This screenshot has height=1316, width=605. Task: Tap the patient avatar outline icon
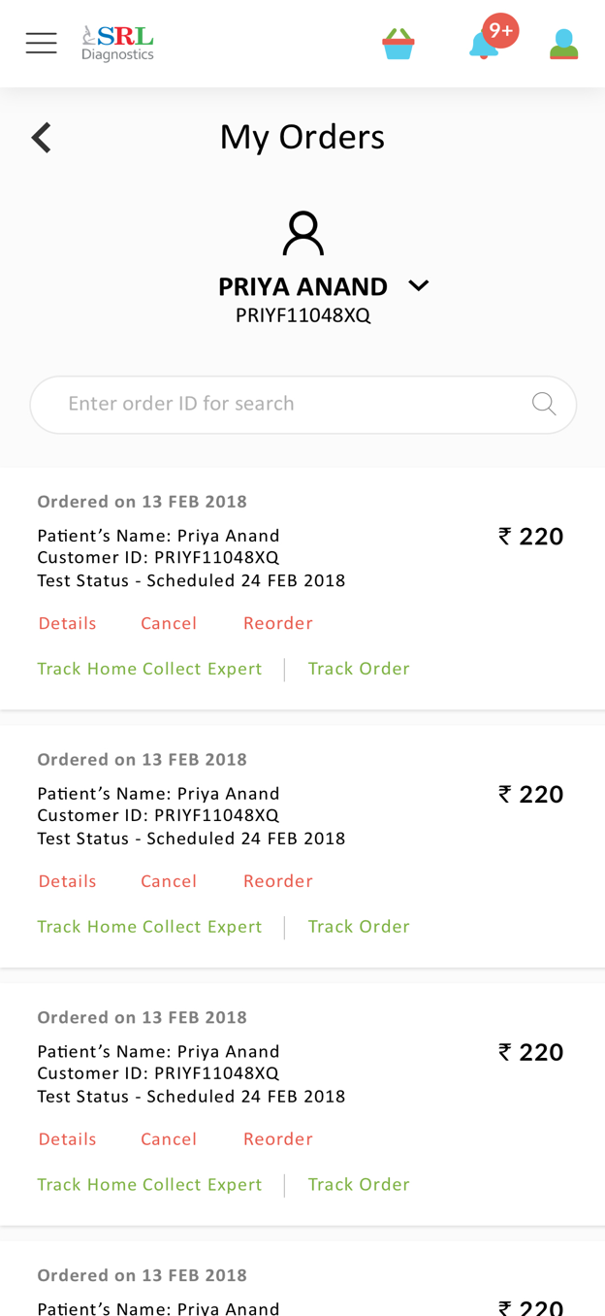(302, 234)
